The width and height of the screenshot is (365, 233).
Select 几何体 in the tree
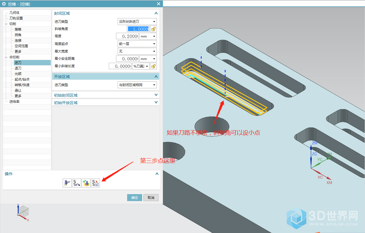(x=14, y=13)
